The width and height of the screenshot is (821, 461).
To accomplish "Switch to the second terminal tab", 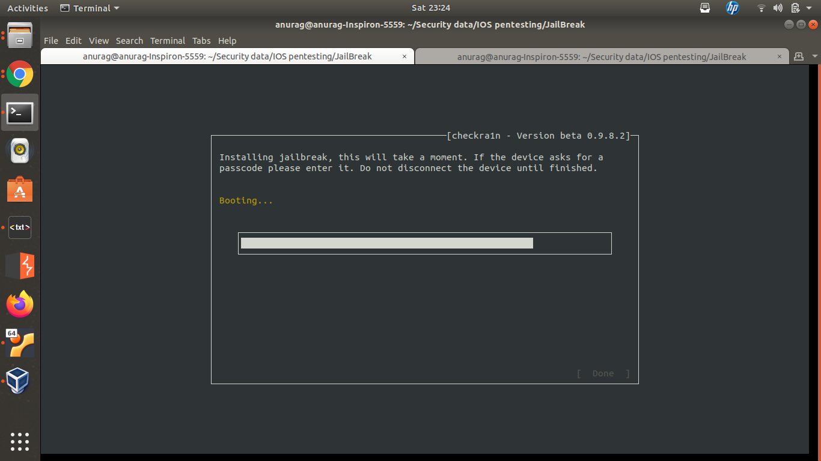I will 602,56.
